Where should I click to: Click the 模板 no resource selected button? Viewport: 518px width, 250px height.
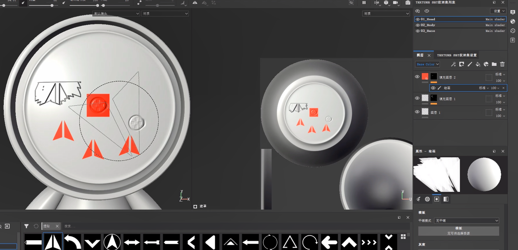click(458, 231)
